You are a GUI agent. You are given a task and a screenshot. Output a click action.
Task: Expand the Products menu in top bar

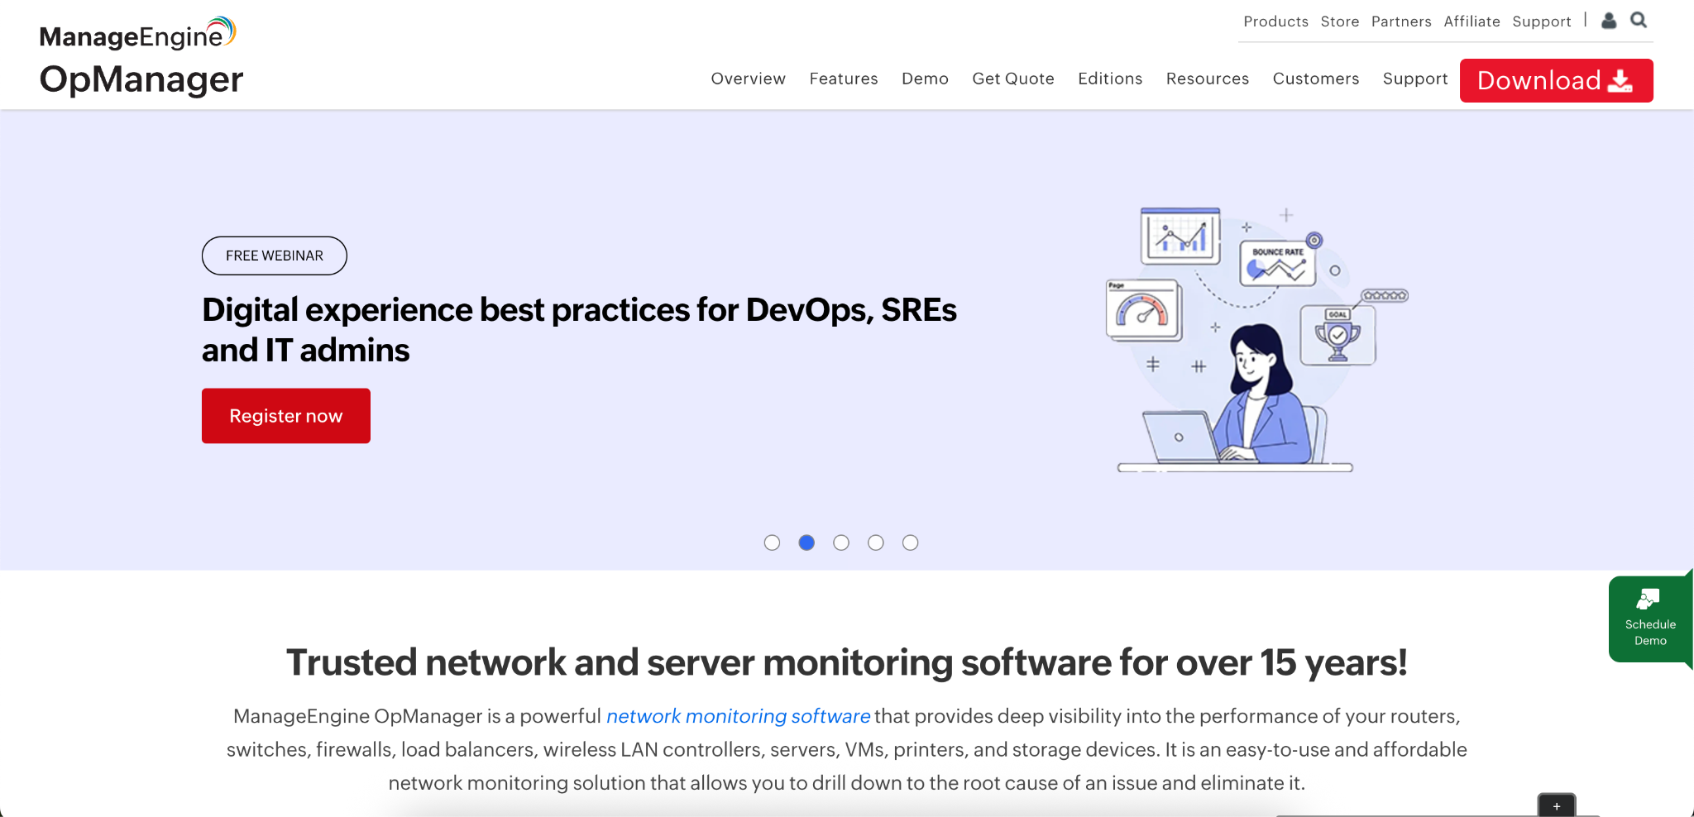[1275, 21]
